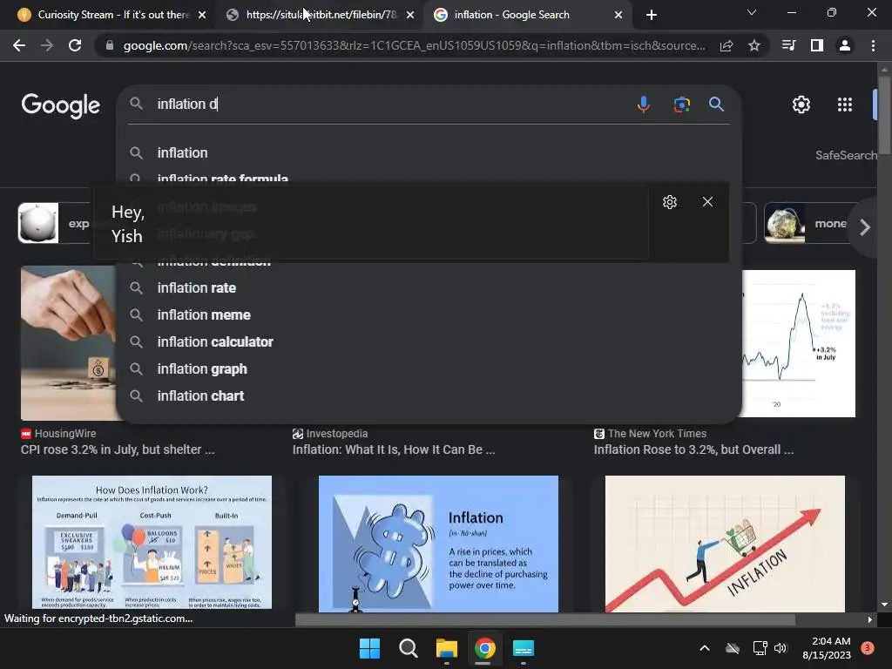This screenshot has height=669, width=892.
Task: Toggle Chrome side panel
Action: (817, 45)
